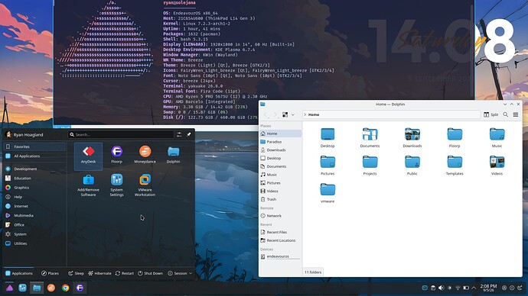Expand hidden system tray icons arrow
Image resolution: width=528 pixels, height=296 pixels.
[474, 288]
